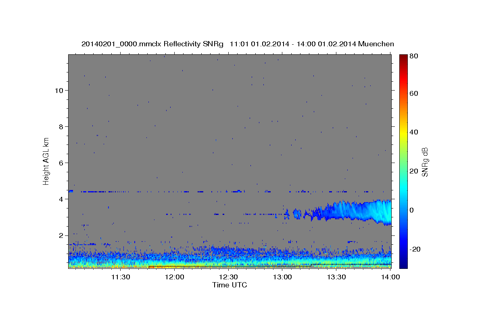484x322 pixels.
Task: Click the 14:00 time tick label
Action: [x=390, y=277]
